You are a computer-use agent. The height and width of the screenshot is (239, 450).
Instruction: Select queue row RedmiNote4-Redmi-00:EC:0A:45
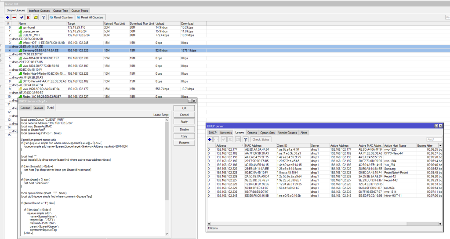pos(105,74)
